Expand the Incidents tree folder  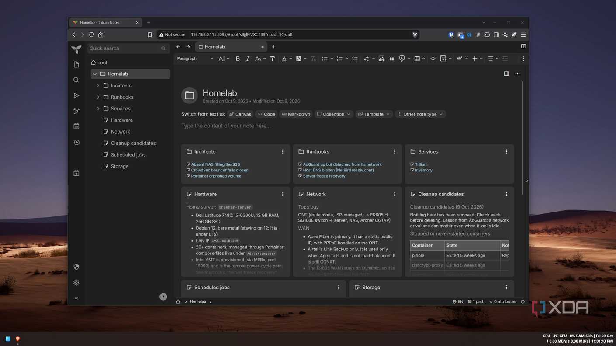(x=98, y=86)
